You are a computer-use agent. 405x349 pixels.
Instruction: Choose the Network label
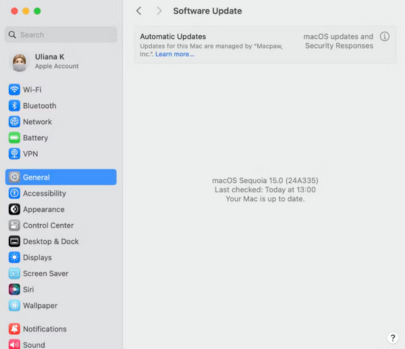[37, 122]
